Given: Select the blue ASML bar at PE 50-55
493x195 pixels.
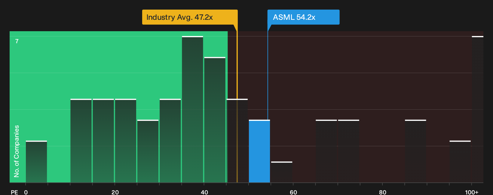Looking at the screenshot, I should pyautogui.click(x=259, y=151).
